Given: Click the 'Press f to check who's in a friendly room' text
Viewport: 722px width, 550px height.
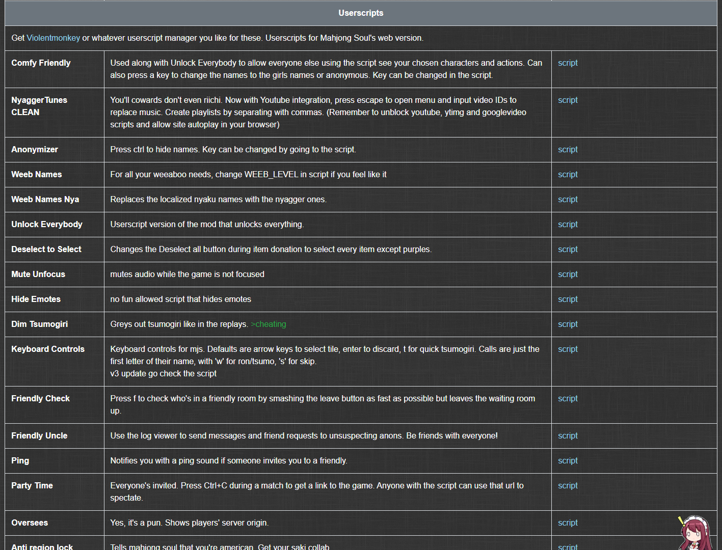Looking at the screenshot, I should [323, 404].
